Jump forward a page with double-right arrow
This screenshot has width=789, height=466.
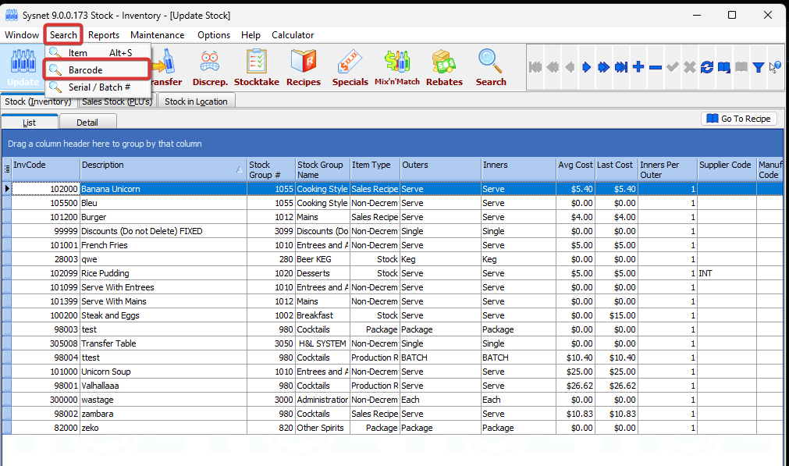[604, 67]
